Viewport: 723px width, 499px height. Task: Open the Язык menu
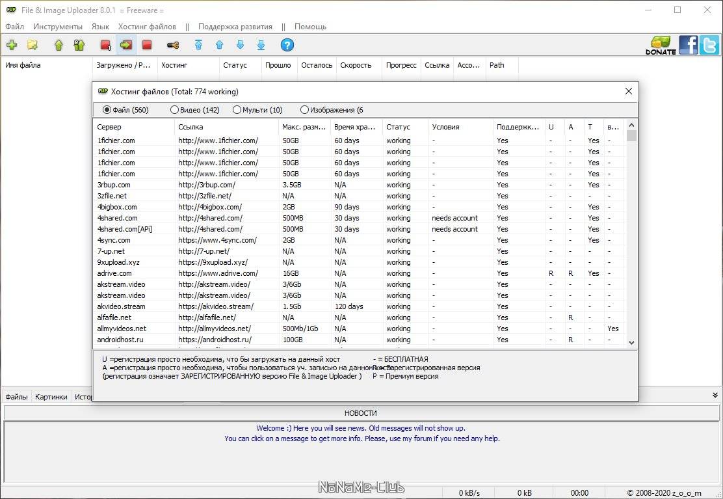pyautogui.click(x=100, y=26)
